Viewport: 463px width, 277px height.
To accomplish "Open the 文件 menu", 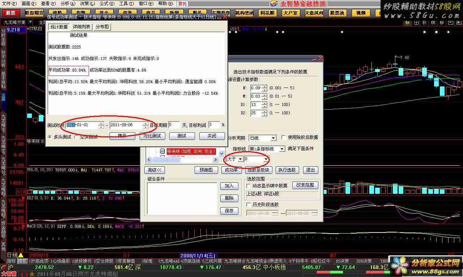I will click(x=9, y=4).
